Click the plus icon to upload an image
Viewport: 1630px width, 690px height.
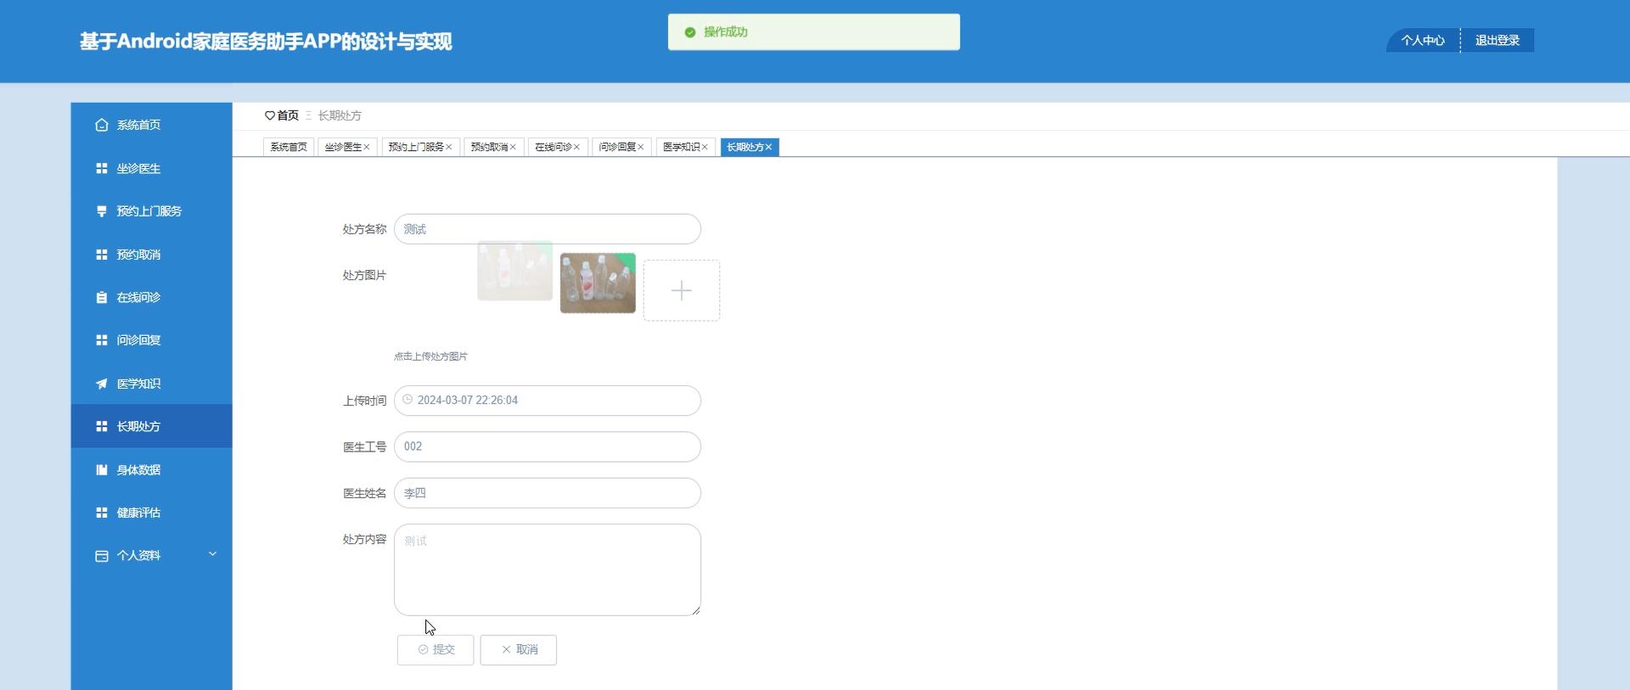(682, 291)
